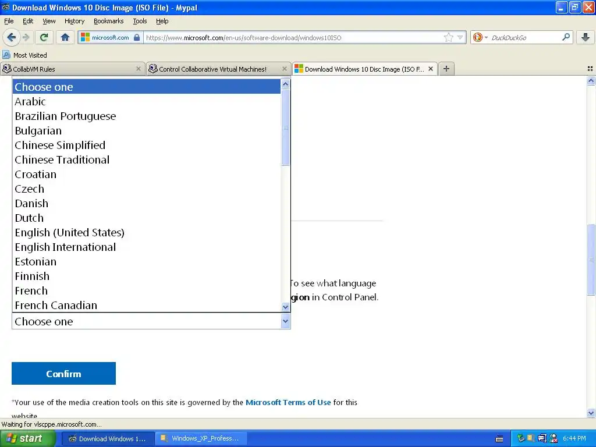Click language list scroll down arrow
The width and height of the screenshot is (596, 447).
click(285, 307)
